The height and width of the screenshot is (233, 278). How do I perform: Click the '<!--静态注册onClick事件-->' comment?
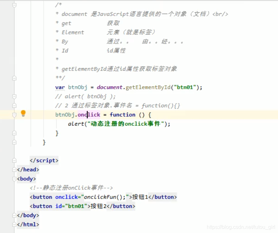[71, 188]
